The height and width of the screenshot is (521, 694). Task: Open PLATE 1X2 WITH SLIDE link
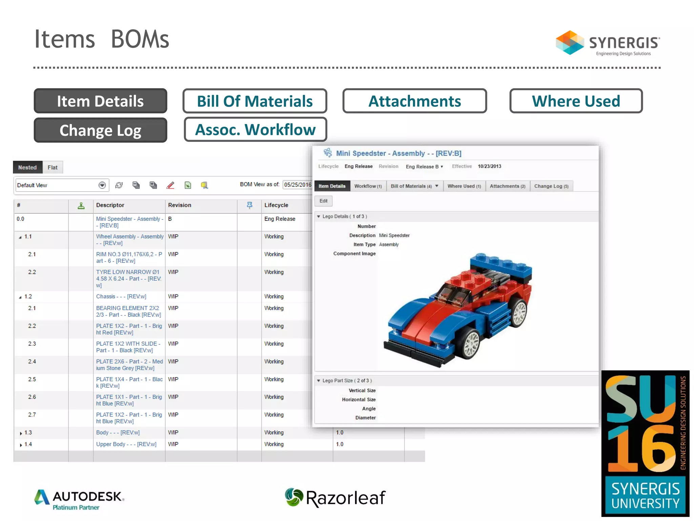(128, 347)
